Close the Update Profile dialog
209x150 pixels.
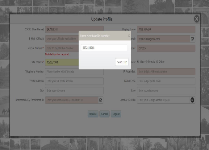196,19
